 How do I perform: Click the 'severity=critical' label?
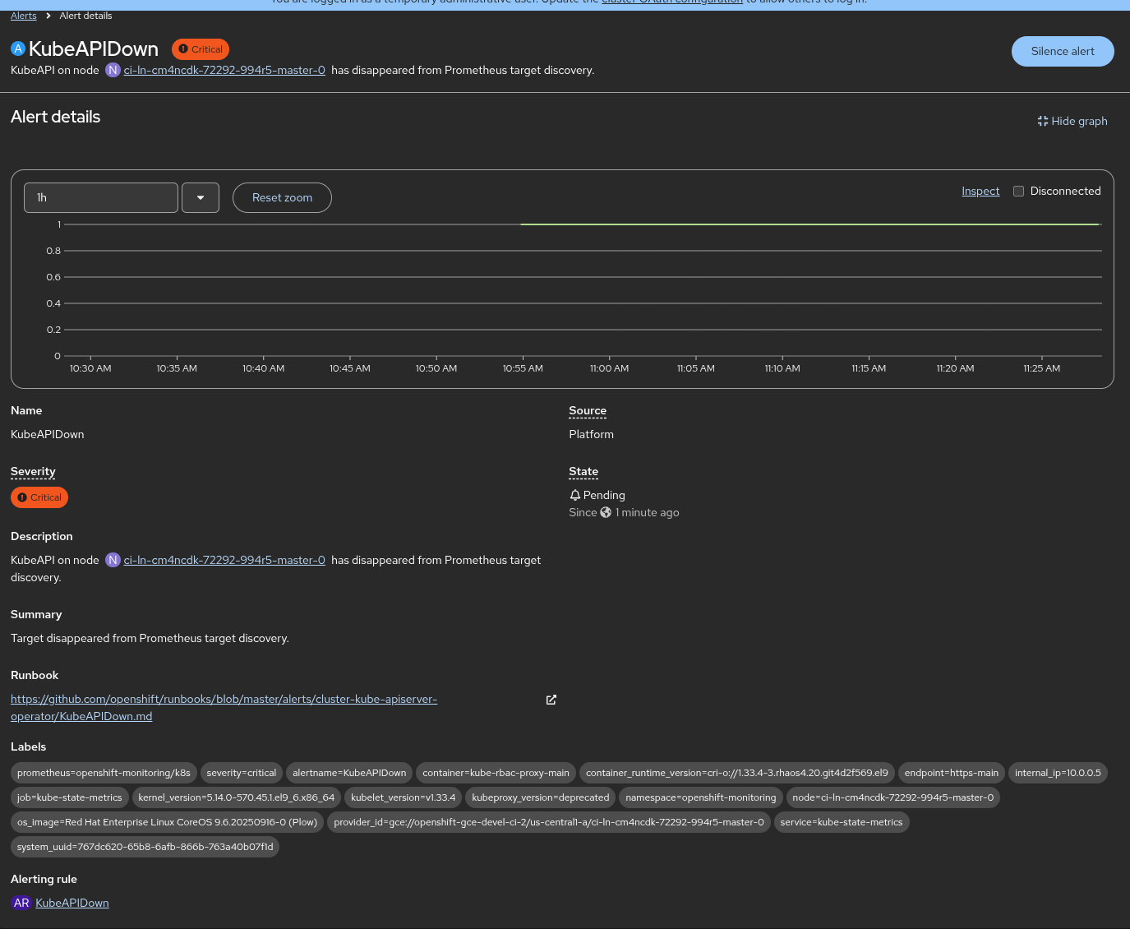coord(242,773)
